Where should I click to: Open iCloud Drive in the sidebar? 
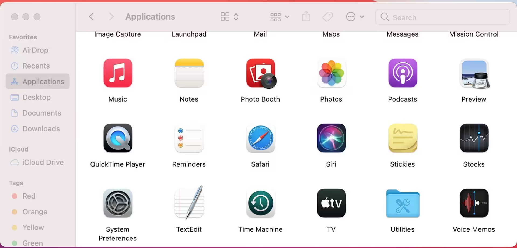point(38,162)
